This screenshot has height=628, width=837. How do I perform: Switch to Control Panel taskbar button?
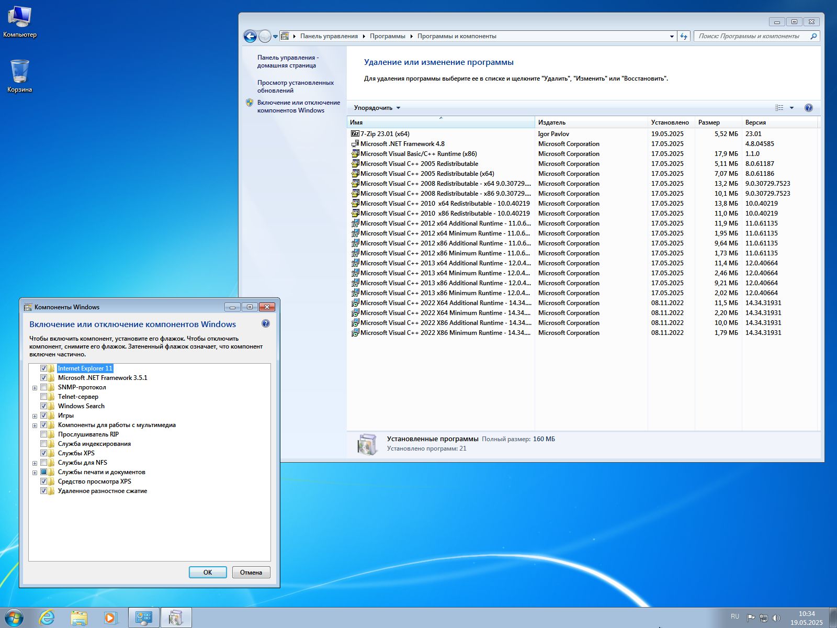(144, 618)
